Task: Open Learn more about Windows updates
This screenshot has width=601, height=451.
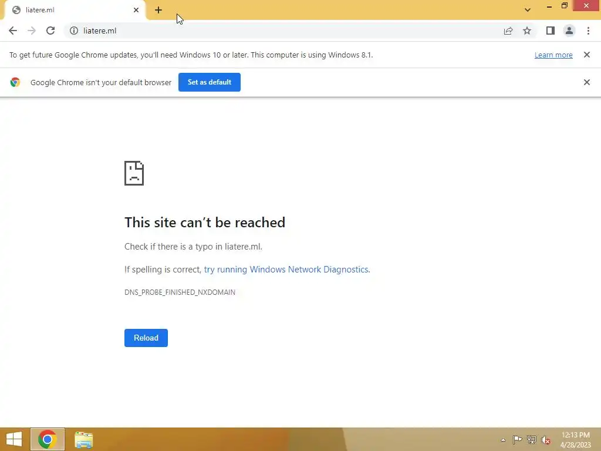Action: (553, 55)
